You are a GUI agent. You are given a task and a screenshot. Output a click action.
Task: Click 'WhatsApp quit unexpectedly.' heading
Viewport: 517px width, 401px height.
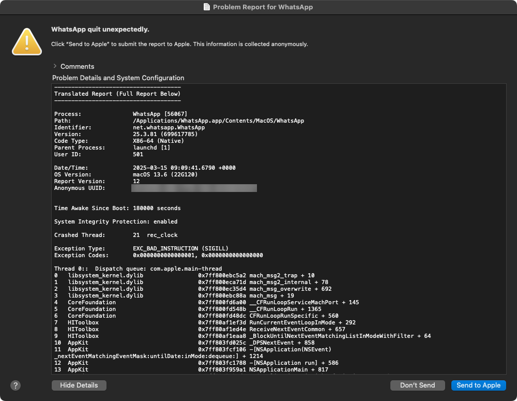(100, 29)
